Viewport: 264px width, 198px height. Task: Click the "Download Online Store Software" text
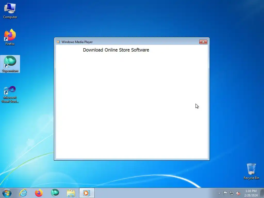116,50
